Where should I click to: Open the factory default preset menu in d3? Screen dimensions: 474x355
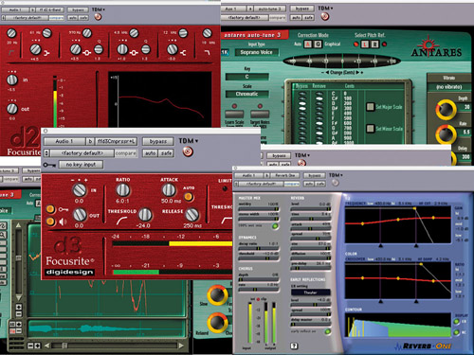coord(82,153)
